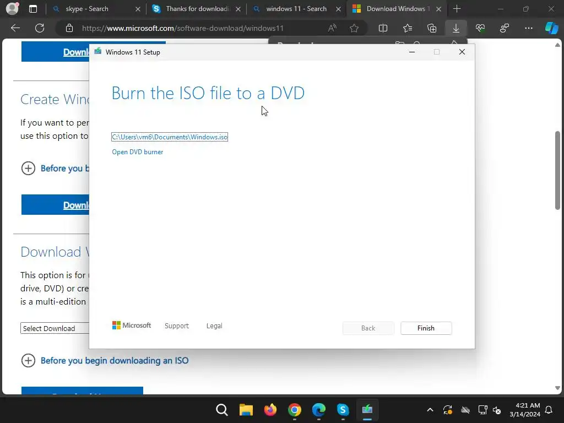The image size is (564, 423).
Task: View site information lock icon
Action: (x=69, y=28)
